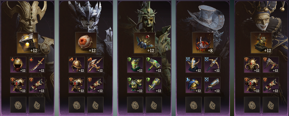Click the empty left rune slot in first panel
This screenshot has width=289, height=116.
[x=18, y=105]
